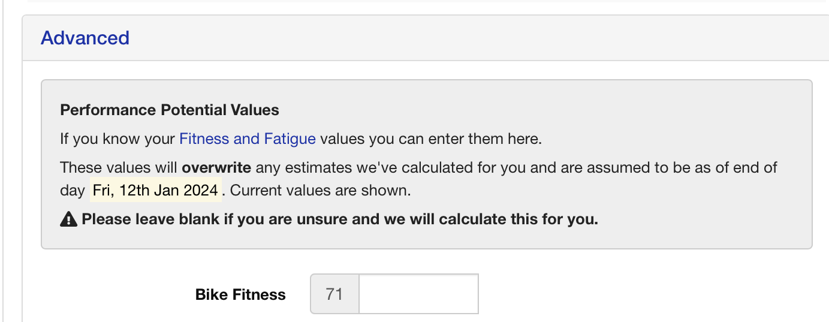
Task: Click the These values will sentence start
Action: coord(119,167)
